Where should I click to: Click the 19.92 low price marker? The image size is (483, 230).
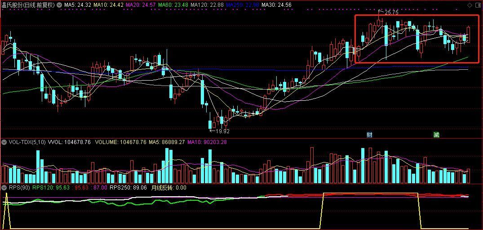222,131
